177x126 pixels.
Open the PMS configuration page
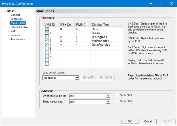click(x=13, y=31)
